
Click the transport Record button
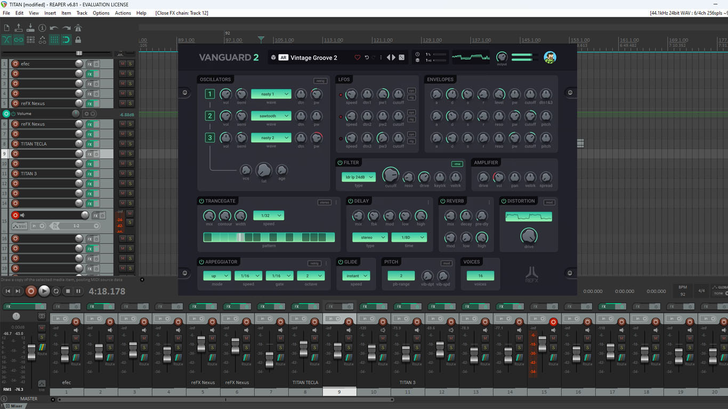(31, 291)
